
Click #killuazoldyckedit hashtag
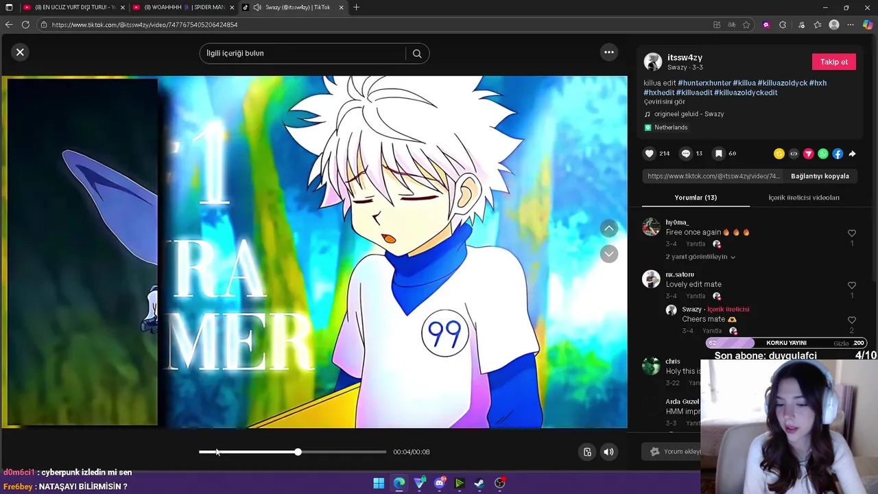click(x=746, y=93)
